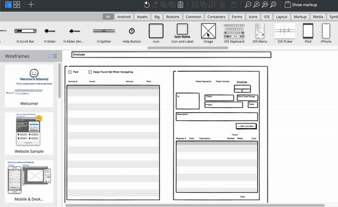The image size is (338, 207).
Task: Open the Media category
Action: point(318,16)
